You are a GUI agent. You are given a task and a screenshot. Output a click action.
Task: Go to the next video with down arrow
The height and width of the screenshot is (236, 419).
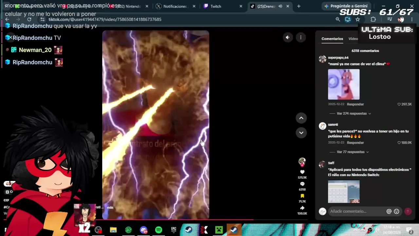301,133
